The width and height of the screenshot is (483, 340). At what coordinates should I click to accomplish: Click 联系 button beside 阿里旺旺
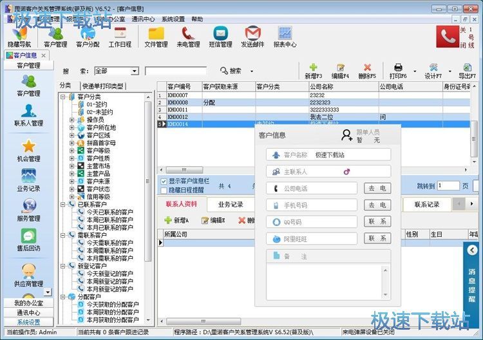(377, 238)
